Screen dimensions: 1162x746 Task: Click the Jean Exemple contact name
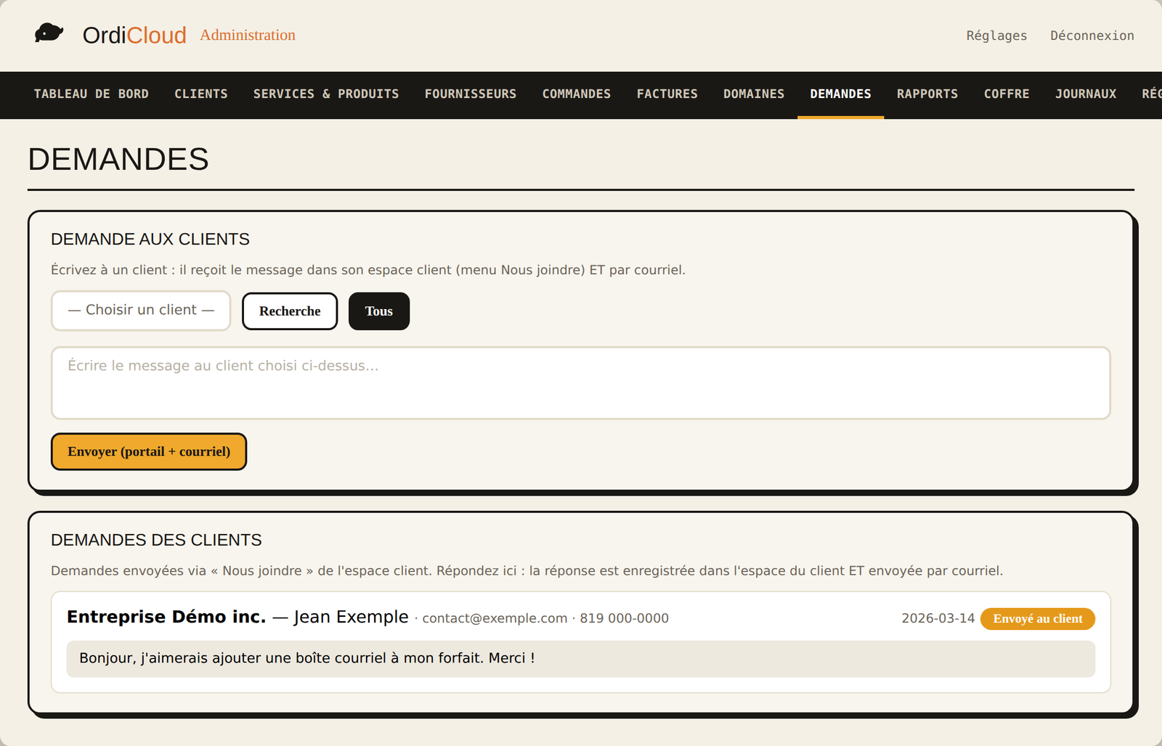point(352,617)
